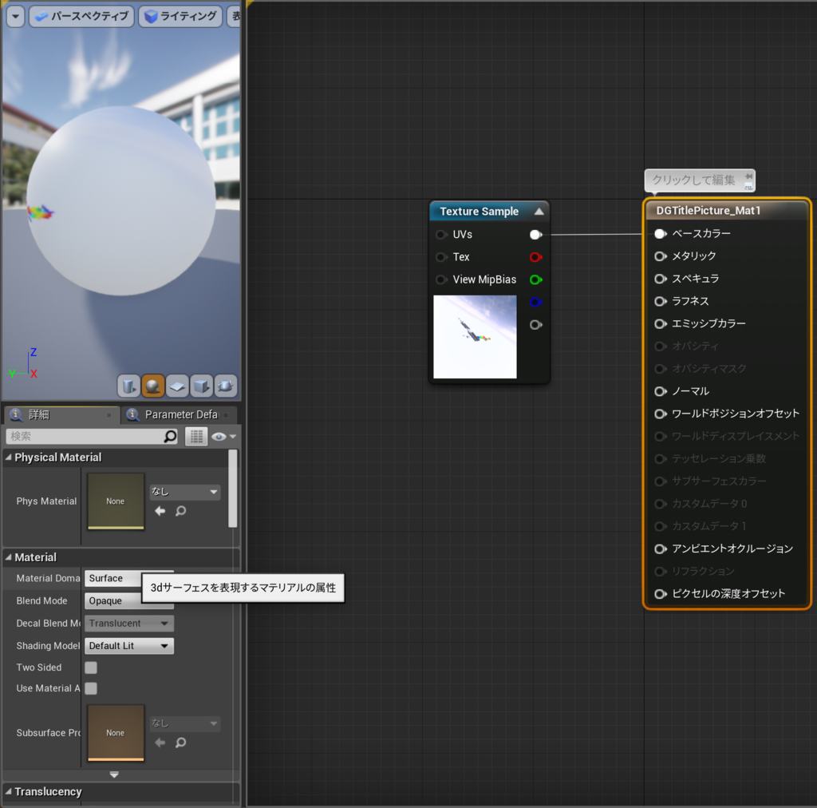Click the green channel output pin

[535, 279]
